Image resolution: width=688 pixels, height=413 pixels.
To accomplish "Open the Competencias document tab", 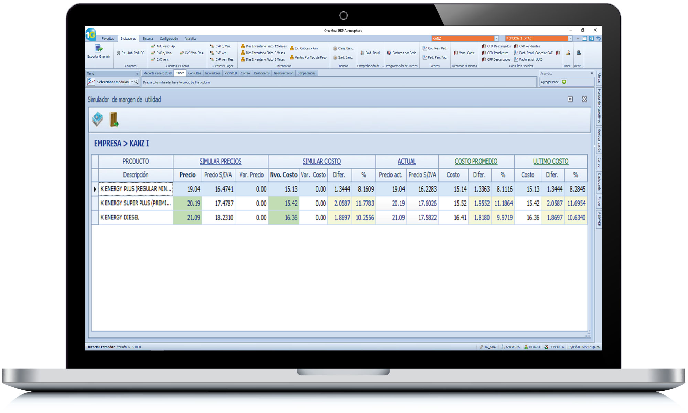I will 307,73.
